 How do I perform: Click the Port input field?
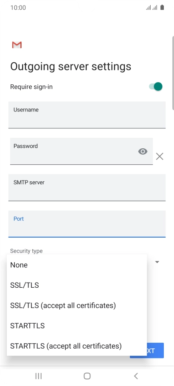[87, 224]
